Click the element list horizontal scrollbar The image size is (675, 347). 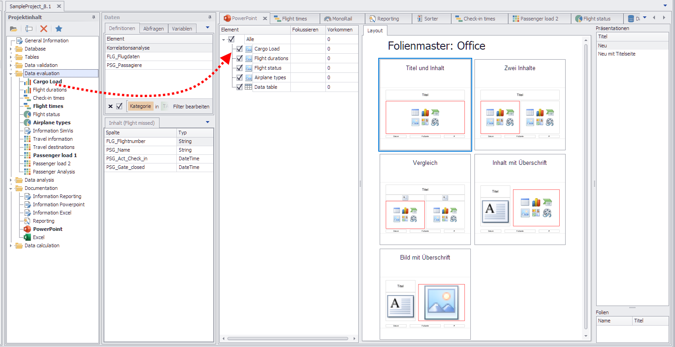(287, 338)
